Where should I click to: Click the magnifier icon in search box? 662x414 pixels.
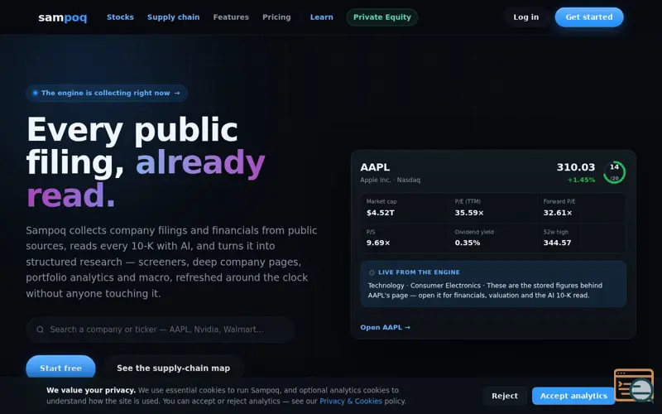[x=40, y=330]
